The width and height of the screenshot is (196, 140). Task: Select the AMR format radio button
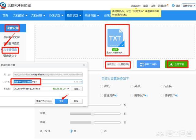click(132, 86)
